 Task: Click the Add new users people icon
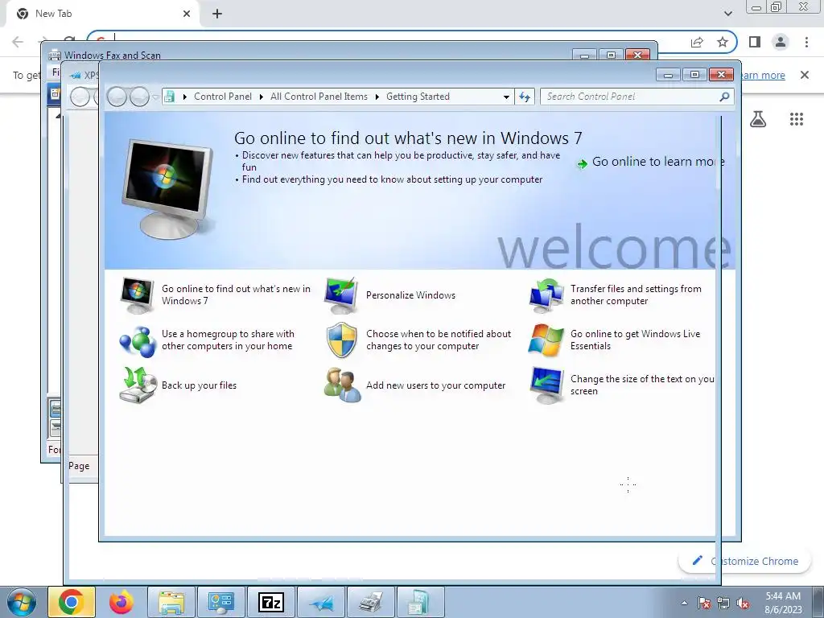(342, 385)
